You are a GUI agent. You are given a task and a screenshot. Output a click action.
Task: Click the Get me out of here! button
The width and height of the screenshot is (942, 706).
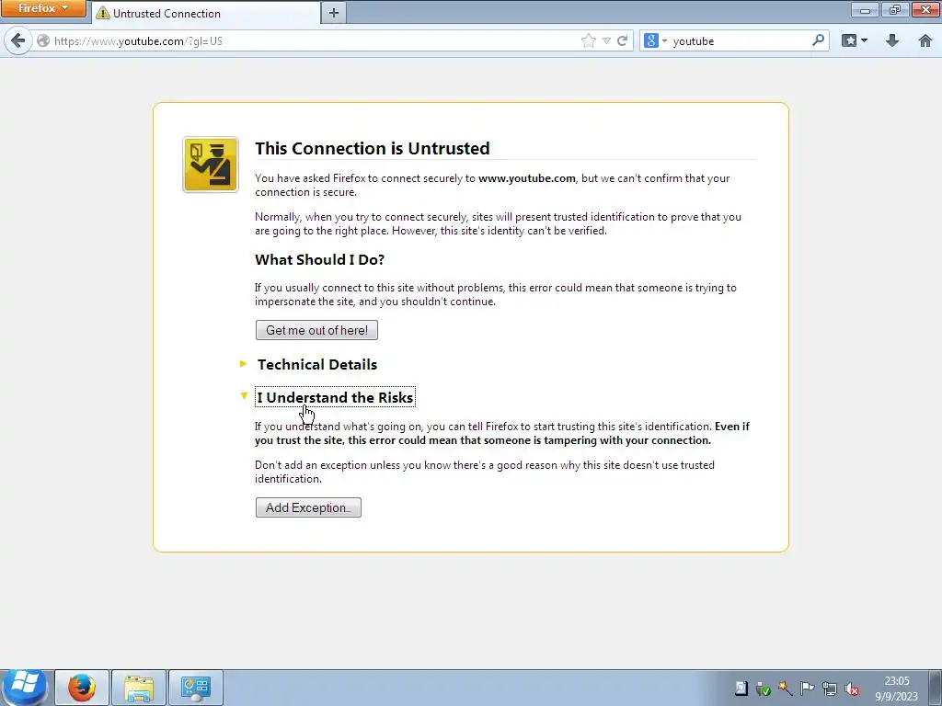(316, 330)
